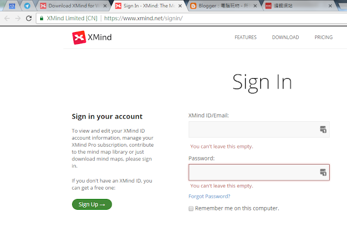Click the XMind logo
Viewport: 347px width, 225px height.
click(x=92, y=37)
